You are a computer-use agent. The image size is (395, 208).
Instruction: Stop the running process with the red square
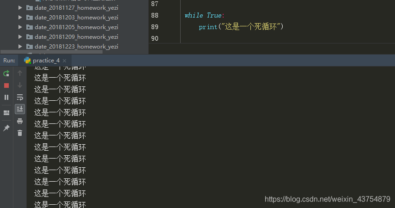(x=6, y=86)
